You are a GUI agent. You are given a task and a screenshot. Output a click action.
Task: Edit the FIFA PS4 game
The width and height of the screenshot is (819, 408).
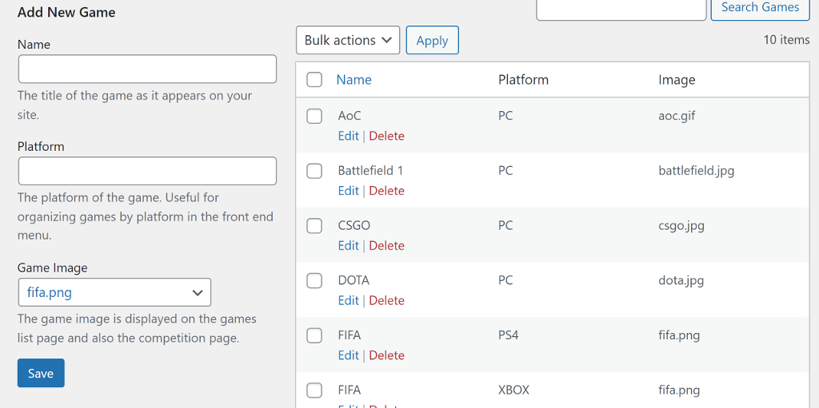point(349,355)
